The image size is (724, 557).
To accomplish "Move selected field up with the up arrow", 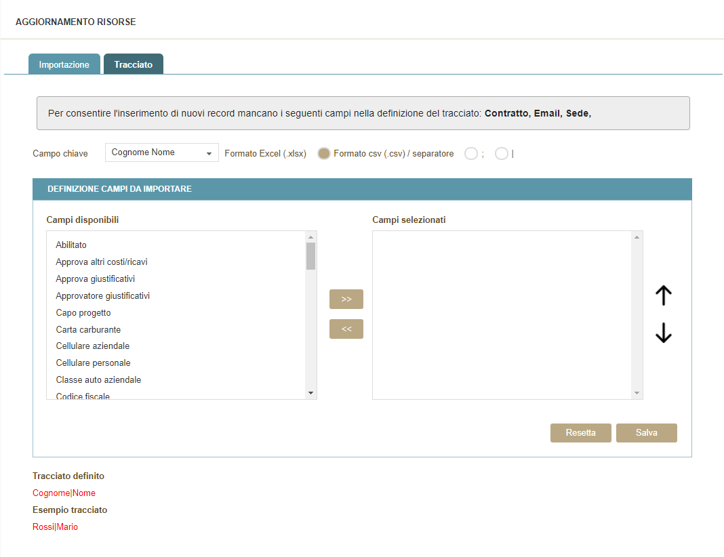I will point(663,295).
